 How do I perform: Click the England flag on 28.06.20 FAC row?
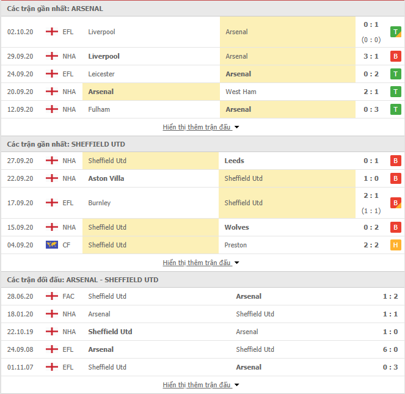click(52, 296)
